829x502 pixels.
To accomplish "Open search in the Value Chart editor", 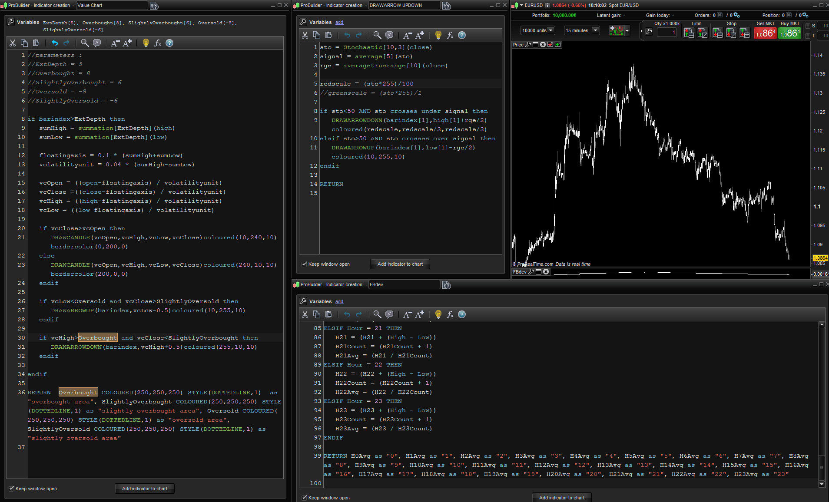I will pos(85,43).
